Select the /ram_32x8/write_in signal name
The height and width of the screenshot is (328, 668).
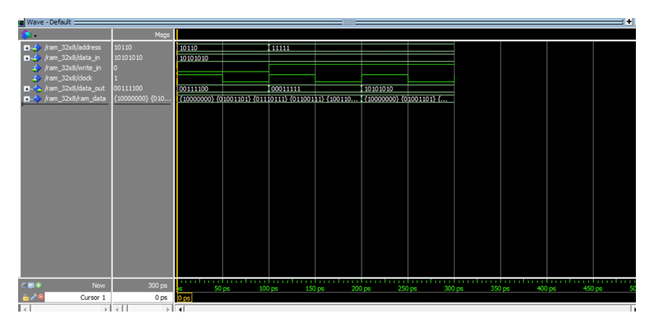pyautogui.click(x=72, y=68)
